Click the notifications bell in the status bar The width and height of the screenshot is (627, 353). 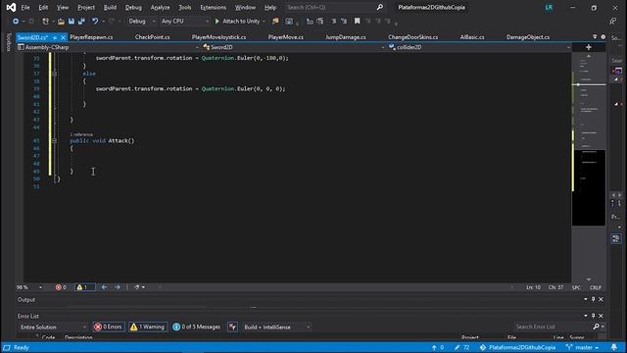tap(614, 347)
